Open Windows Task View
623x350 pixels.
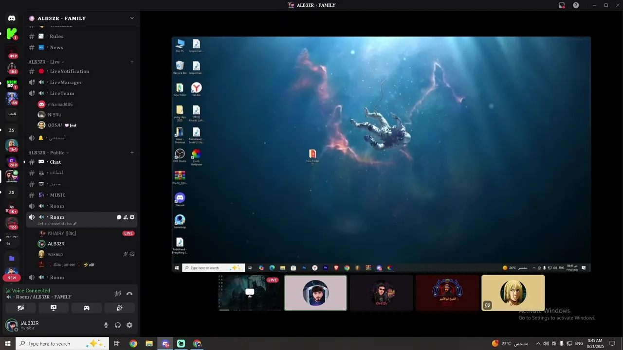[117, 344]
